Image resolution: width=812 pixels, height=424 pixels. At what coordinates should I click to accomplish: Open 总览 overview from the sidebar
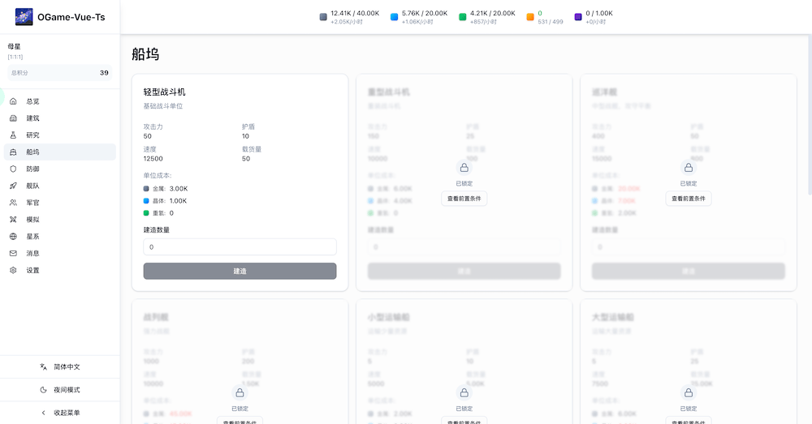[x=32, y=101]
